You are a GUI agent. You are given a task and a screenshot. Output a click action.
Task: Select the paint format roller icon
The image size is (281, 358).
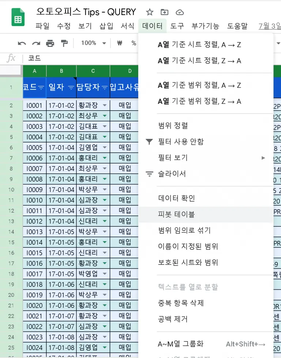click(64, 43)
